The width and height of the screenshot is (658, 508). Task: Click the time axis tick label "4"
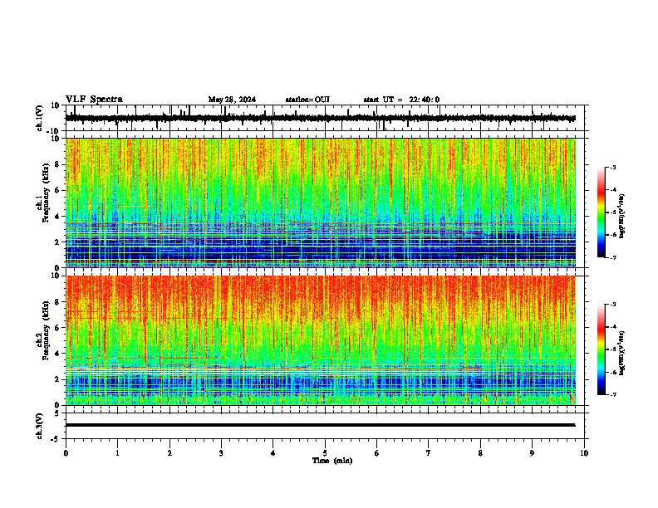(273, 453)
